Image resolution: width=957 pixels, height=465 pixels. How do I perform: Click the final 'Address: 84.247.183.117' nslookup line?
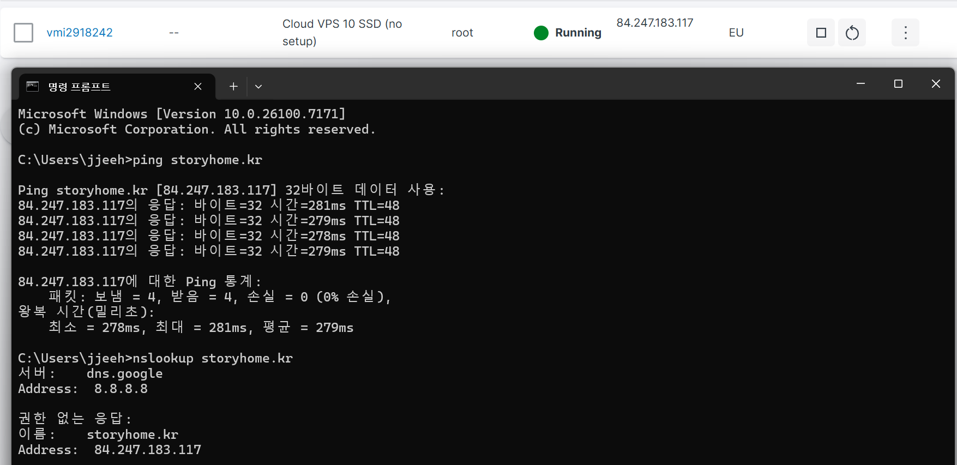pos(110,450)
